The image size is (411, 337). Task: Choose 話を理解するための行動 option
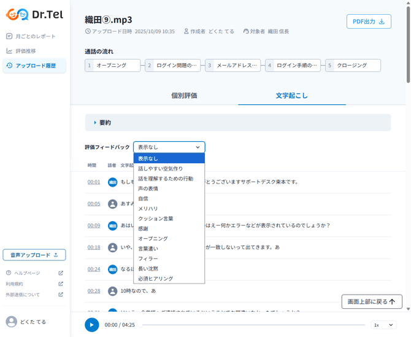click(169, 179)
